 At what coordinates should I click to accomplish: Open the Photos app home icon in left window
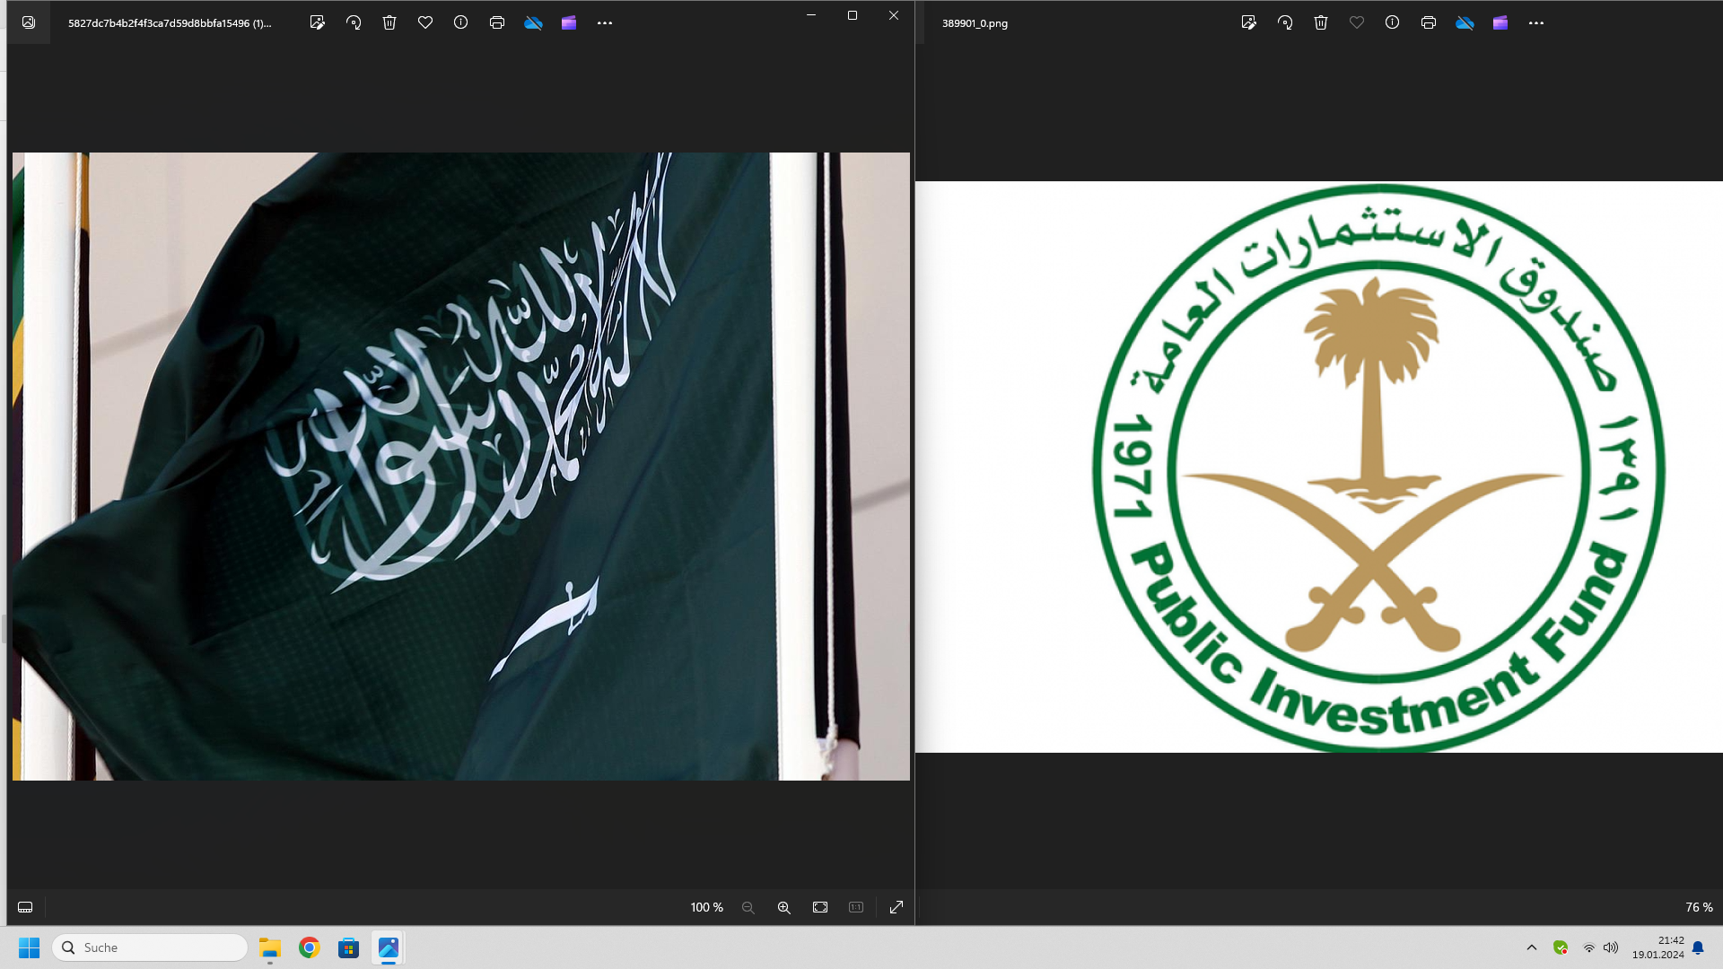pos(29,23)
